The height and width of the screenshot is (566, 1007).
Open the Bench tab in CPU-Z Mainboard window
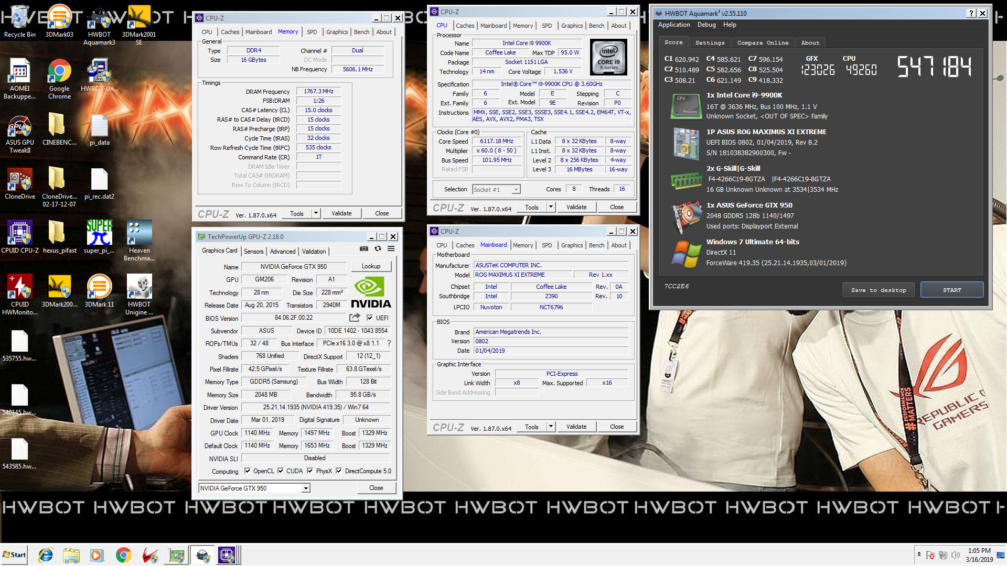point(596,245)
